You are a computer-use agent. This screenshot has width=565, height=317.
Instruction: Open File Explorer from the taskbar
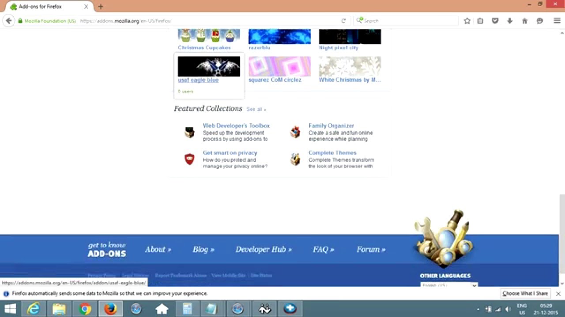(x=59, y=309)
